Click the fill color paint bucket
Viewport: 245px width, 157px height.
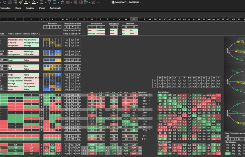(34, 2)
